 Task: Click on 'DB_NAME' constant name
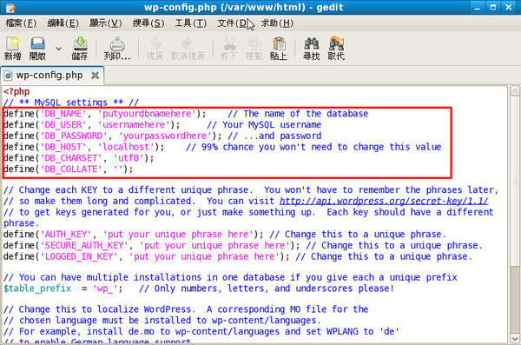[x=63, y=114]
